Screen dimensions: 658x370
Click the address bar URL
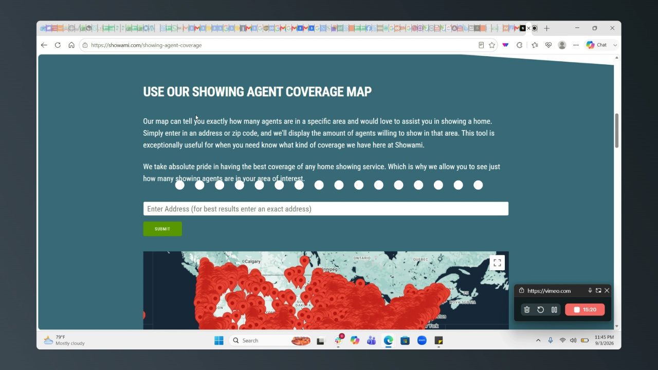coord(146,45)
